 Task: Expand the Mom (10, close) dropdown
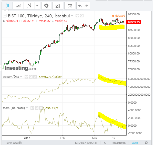[x=27, y=108]
